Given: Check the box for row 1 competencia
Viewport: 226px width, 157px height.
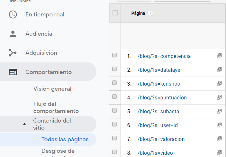Looking at the screenshot, I should pyautogui.click(x=114, y=55).
